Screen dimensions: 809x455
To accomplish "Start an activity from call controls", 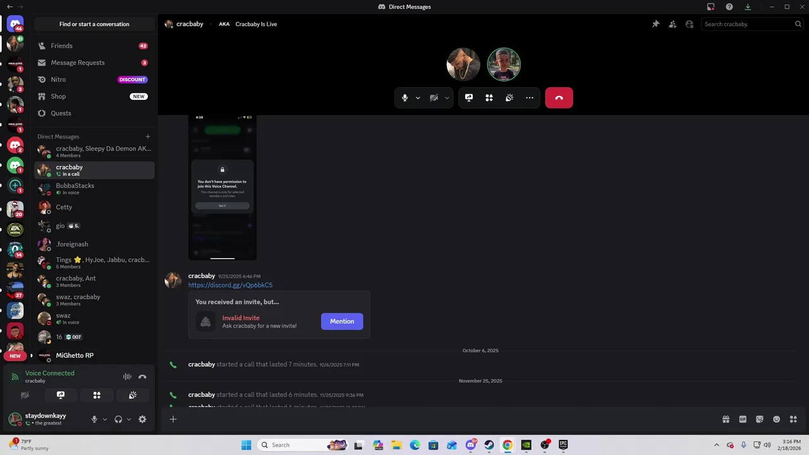I will tap(489, 98).
